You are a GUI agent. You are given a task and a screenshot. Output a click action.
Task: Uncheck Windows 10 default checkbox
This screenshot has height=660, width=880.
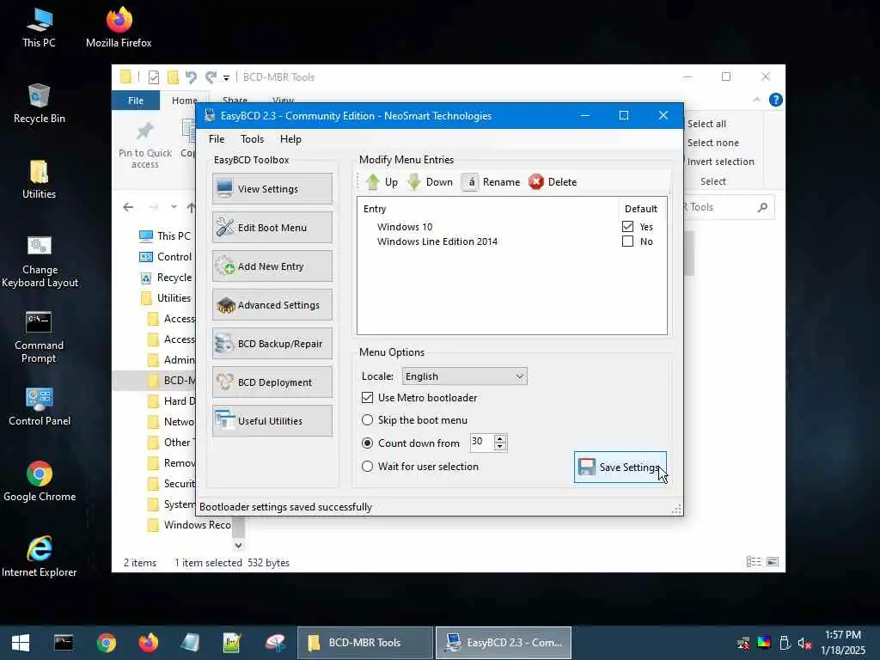coord(627,227)
